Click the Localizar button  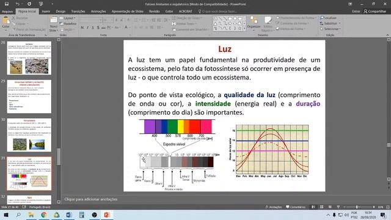tap(329, 18)
